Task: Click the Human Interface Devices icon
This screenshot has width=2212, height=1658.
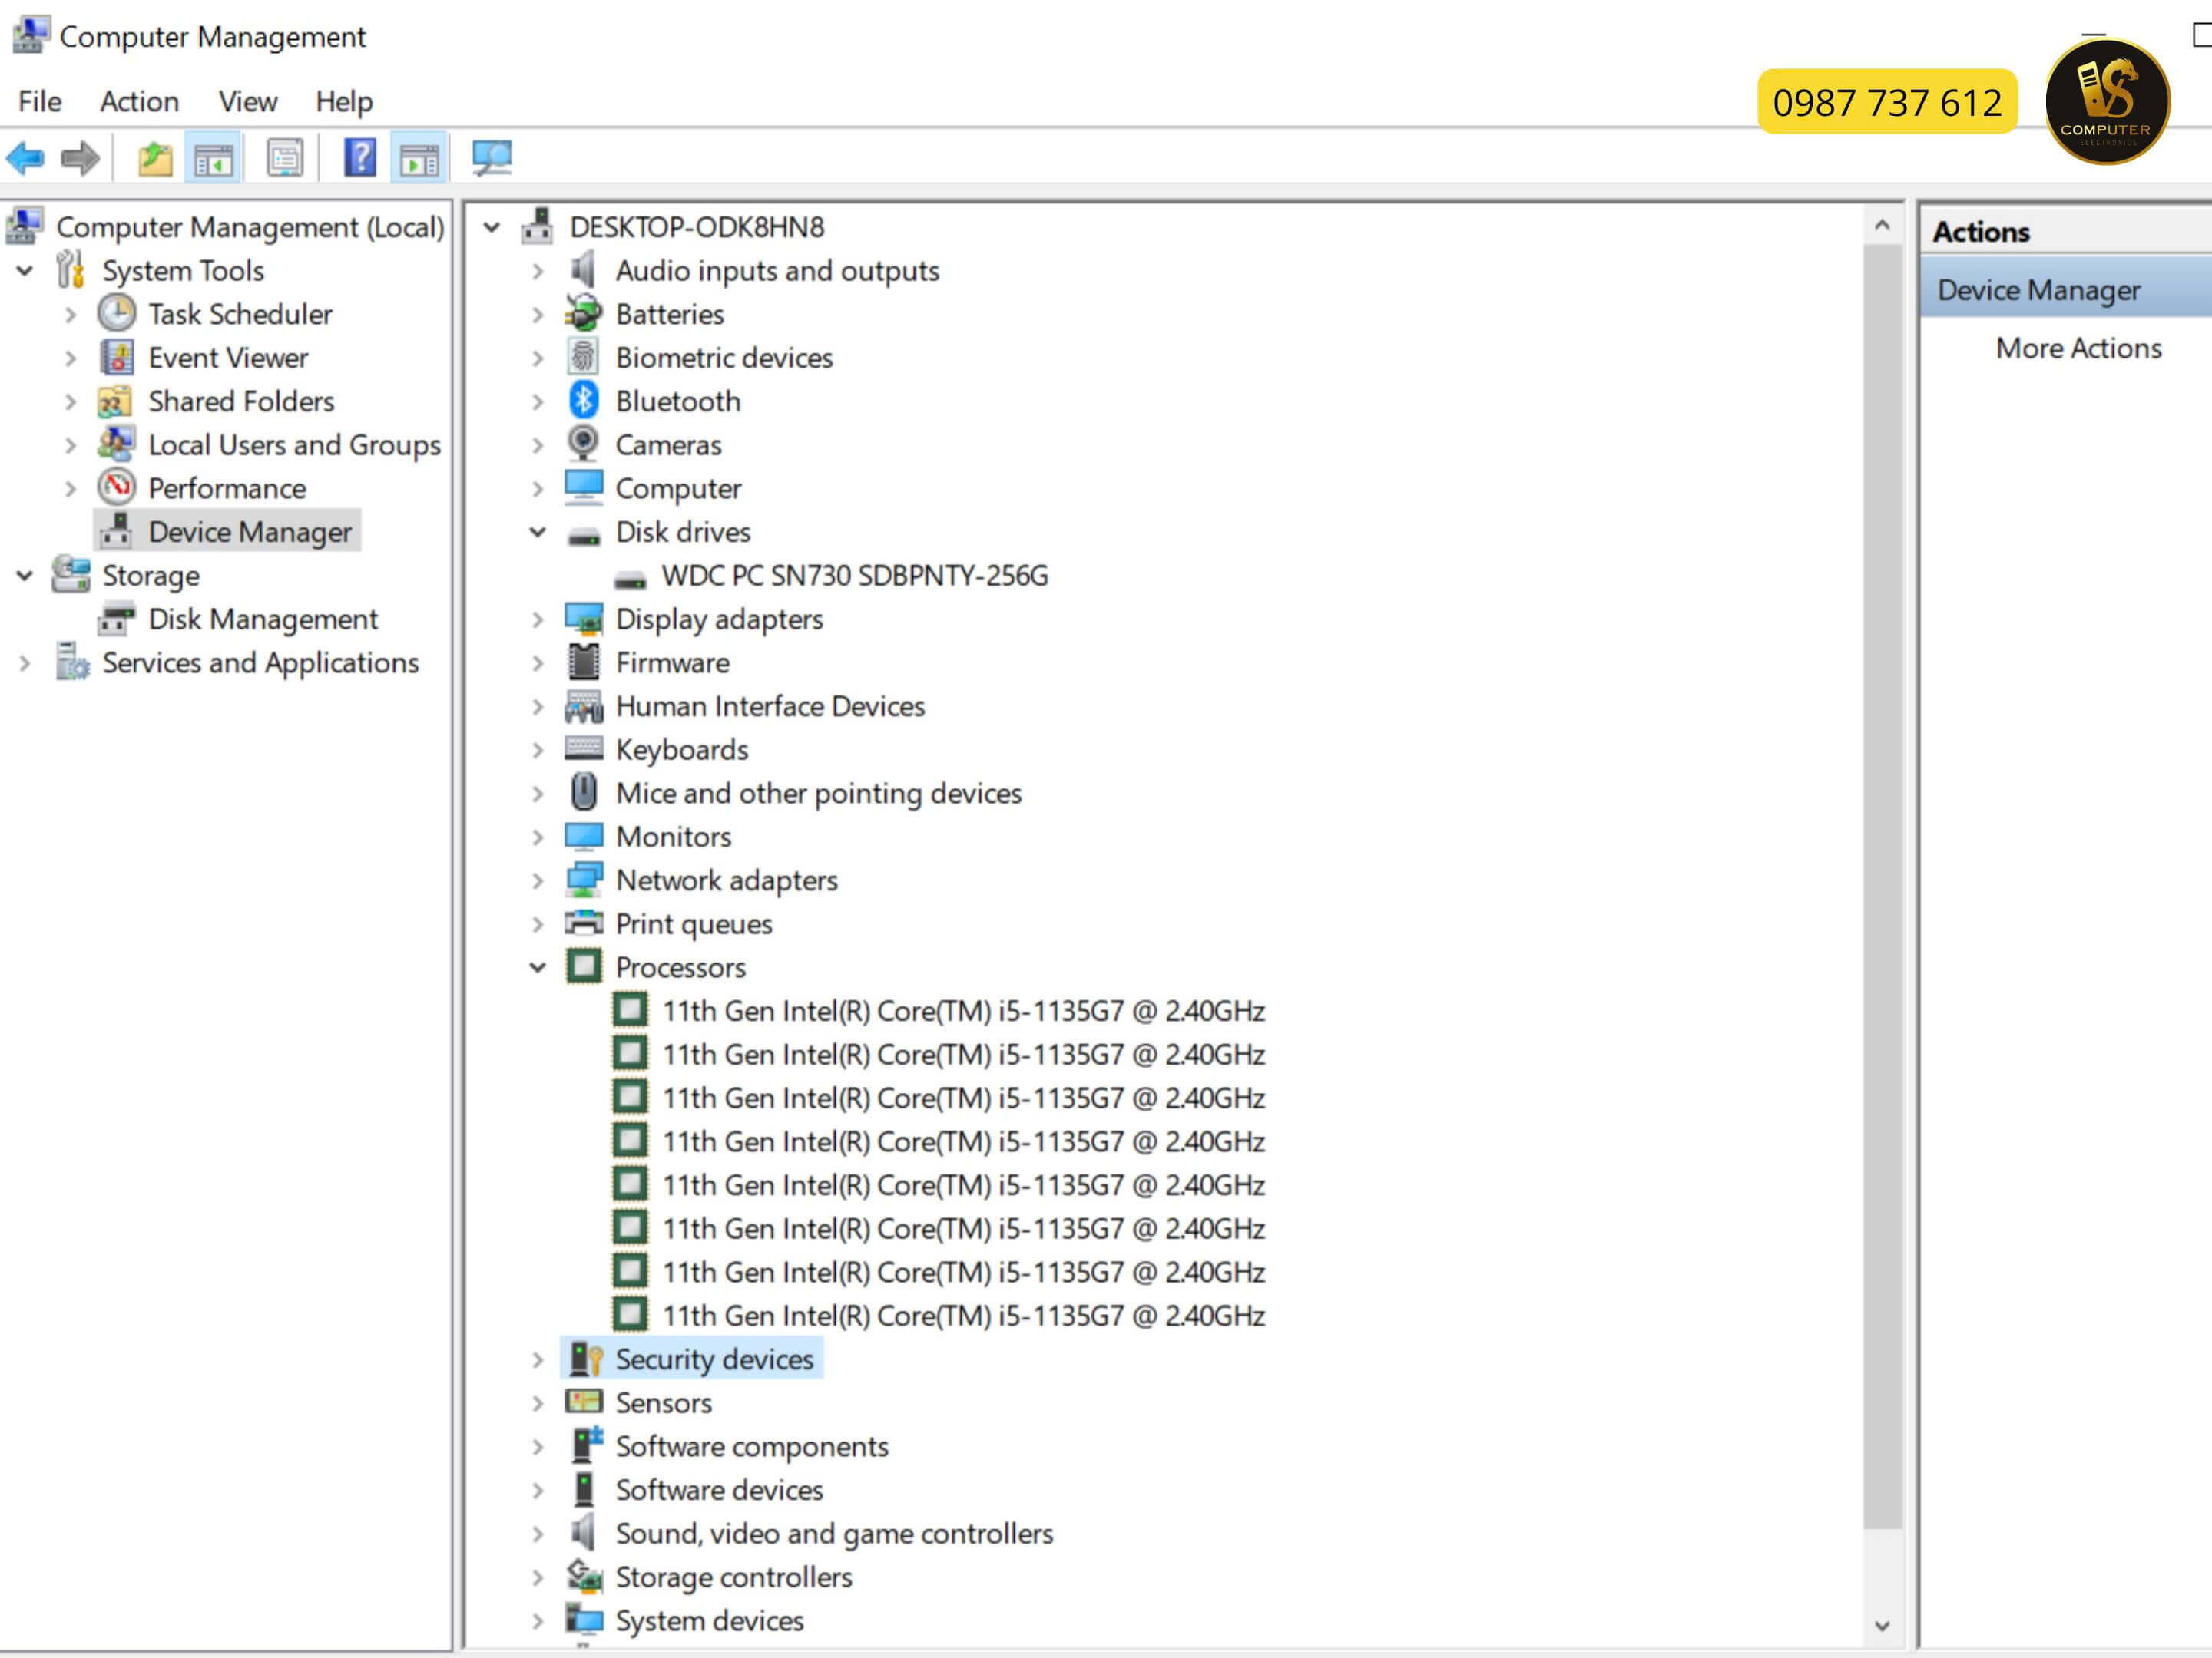Action: 583,705
